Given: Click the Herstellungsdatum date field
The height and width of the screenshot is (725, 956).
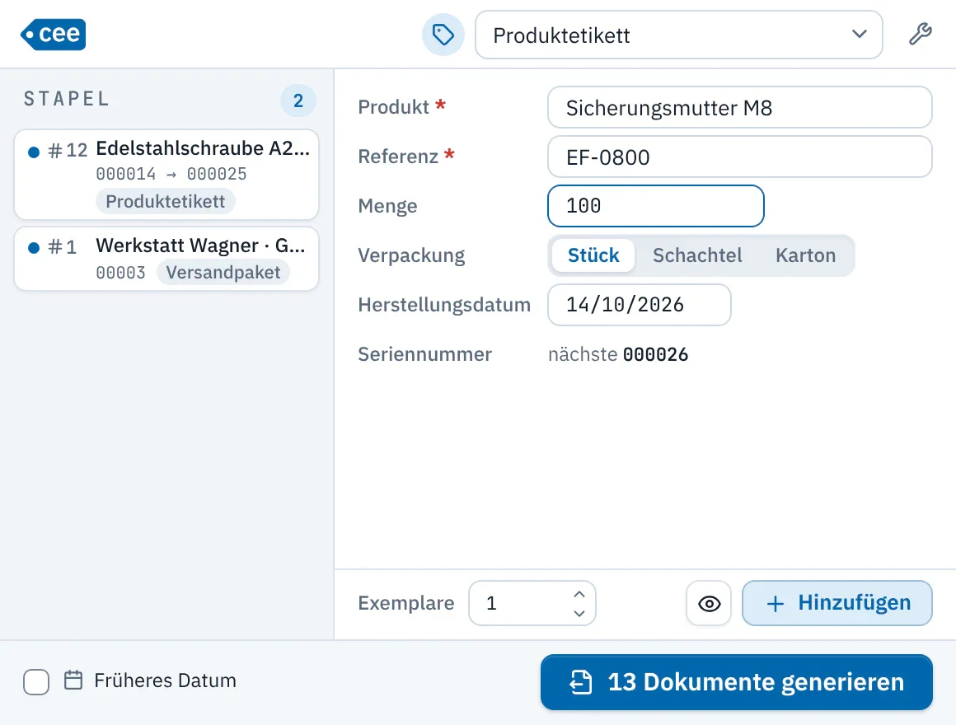Looking at the screenshot, I should 639,305.
